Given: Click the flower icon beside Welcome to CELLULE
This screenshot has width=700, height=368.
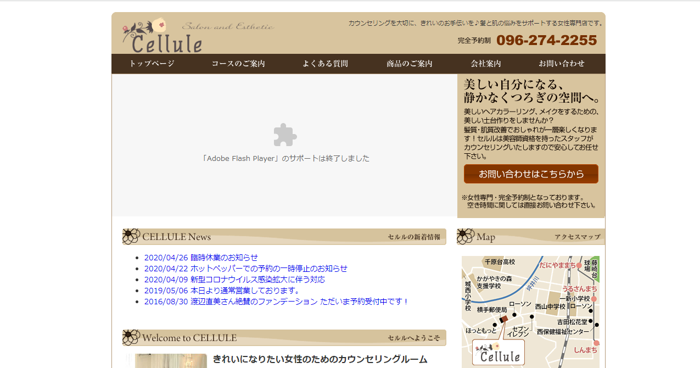Looking at the screenshot, I should (x=131, y=338).
